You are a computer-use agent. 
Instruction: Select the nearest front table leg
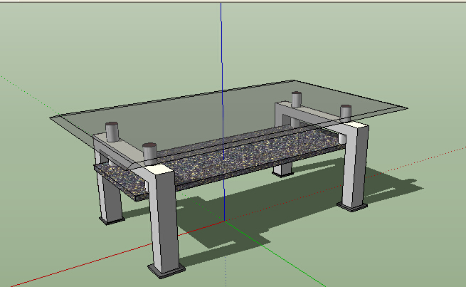pos(163,219)
